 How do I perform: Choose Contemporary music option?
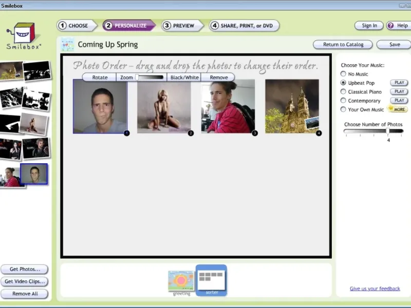point(343,101)
